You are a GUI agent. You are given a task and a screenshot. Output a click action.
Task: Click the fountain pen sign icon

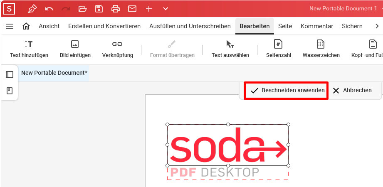[x=32, y=9]
